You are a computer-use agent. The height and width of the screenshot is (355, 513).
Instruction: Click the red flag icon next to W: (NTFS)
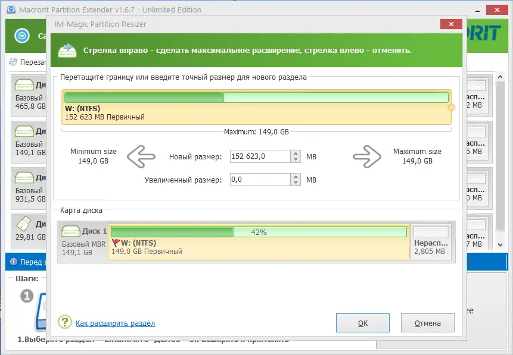pyautogui.click(x=116, y=243)
